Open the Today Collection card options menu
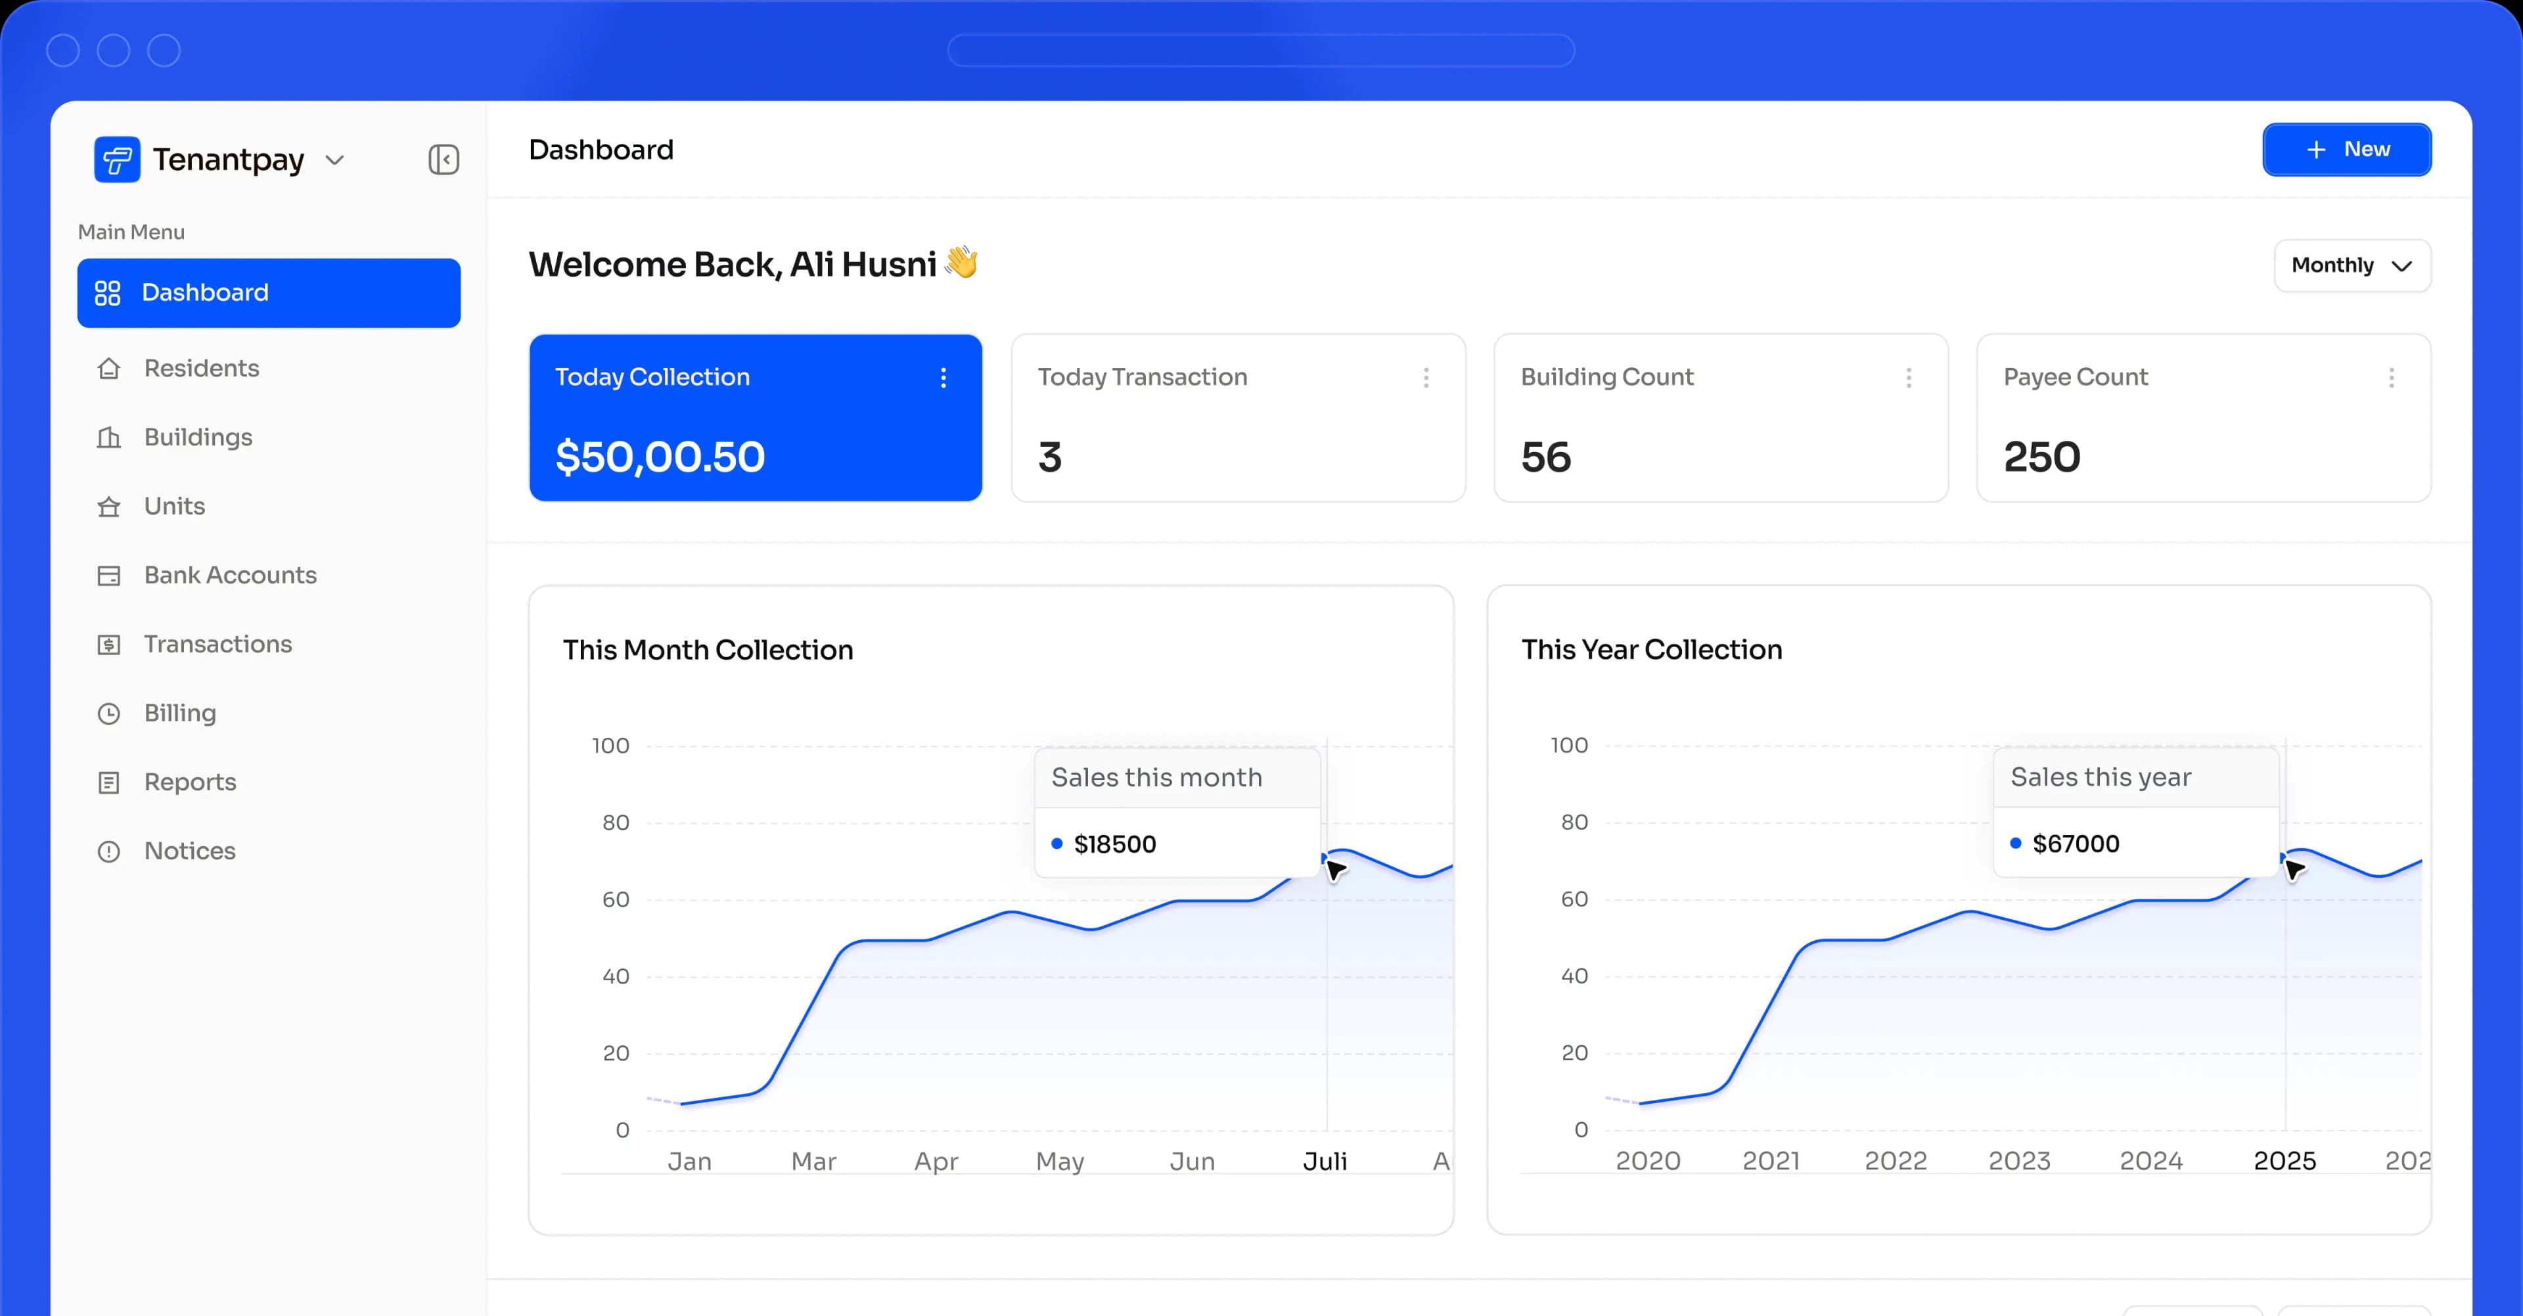2523x1316 pixels. click(x=943, y=377)
